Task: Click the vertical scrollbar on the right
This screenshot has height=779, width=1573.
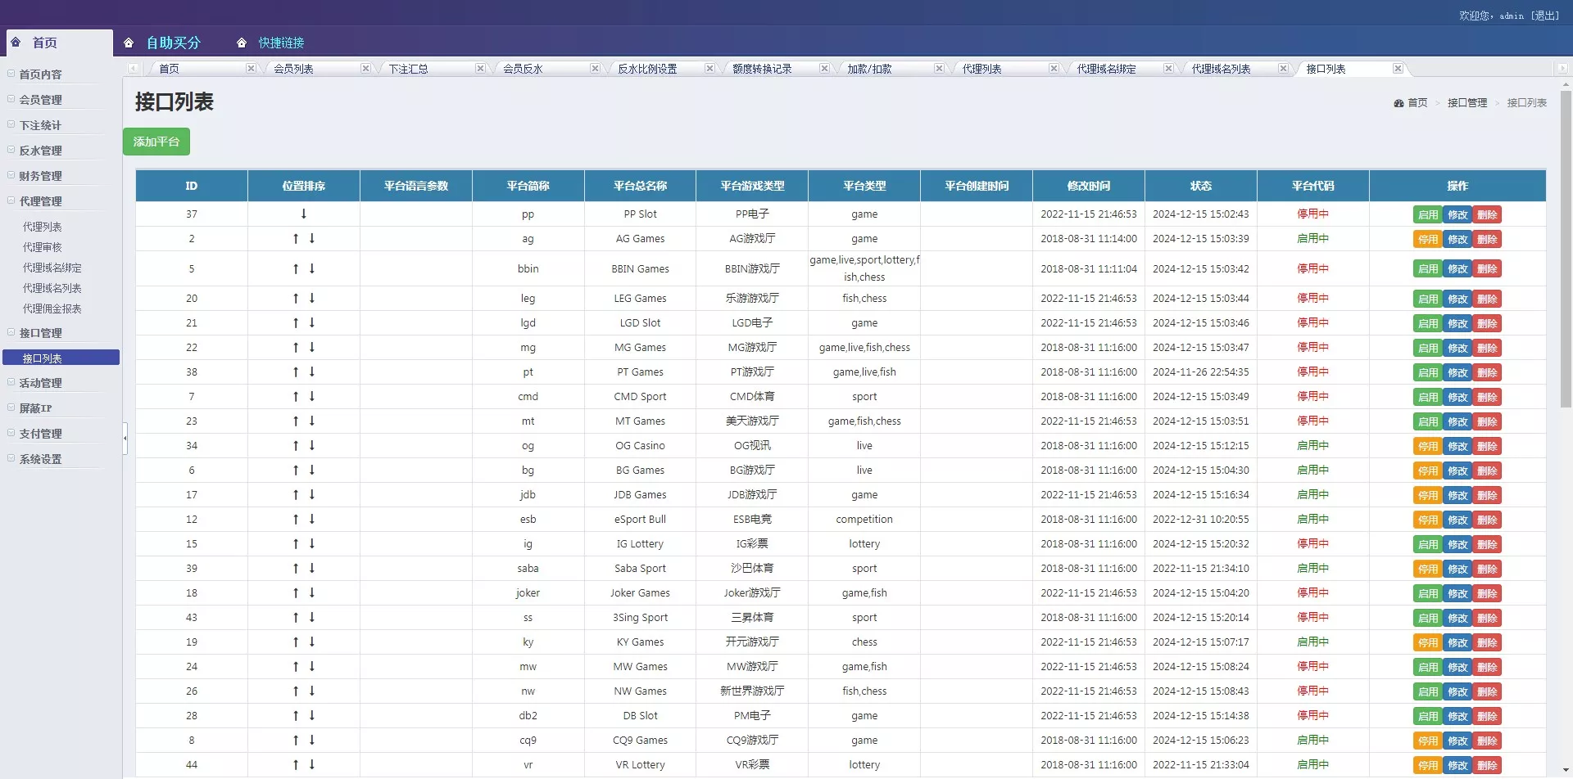Action: pyautogui.click(x=1566, y=245)
